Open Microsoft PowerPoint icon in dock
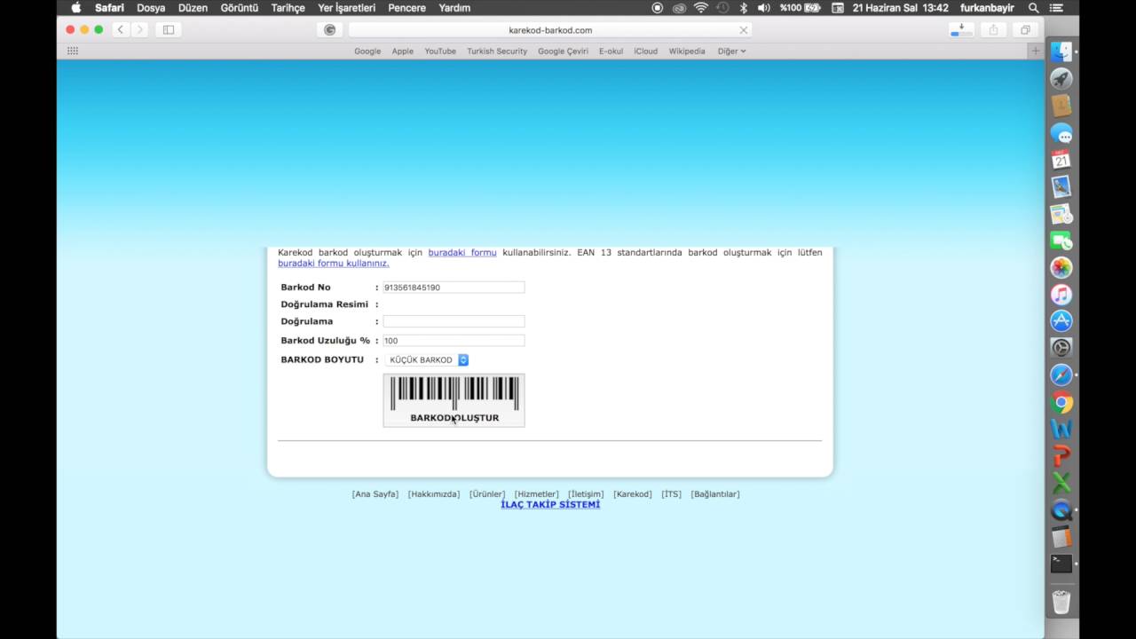Viewport: 1136px width, 639px height. click(1061, 456)
